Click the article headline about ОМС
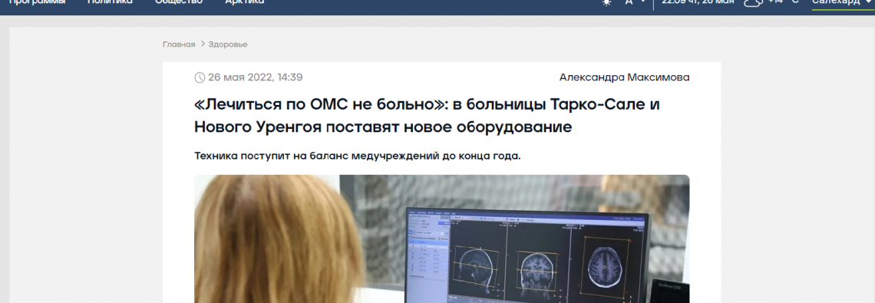Screen dimensions: 875x303 (427, 116)
